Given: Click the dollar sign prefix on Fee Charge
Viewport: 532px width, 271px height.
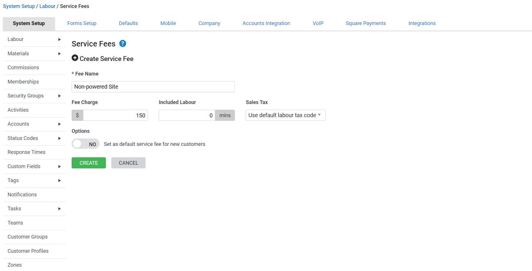Looking at the screenshot, I should 77,115.
